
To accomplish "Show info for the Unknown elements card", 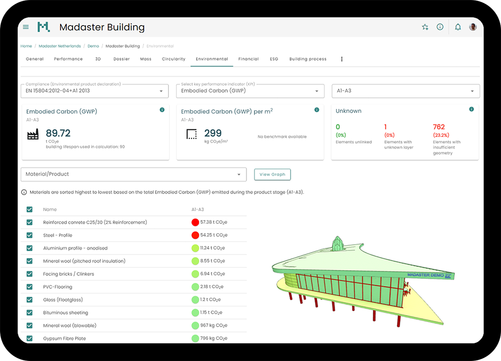I will tap(471, 109).
